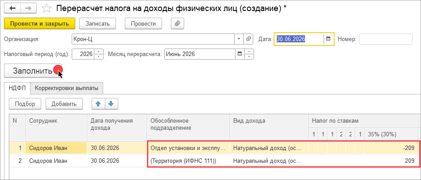This screenshot has width=421, height=180.
Task: Go back with the left arrow
Action: click(12, 8)
